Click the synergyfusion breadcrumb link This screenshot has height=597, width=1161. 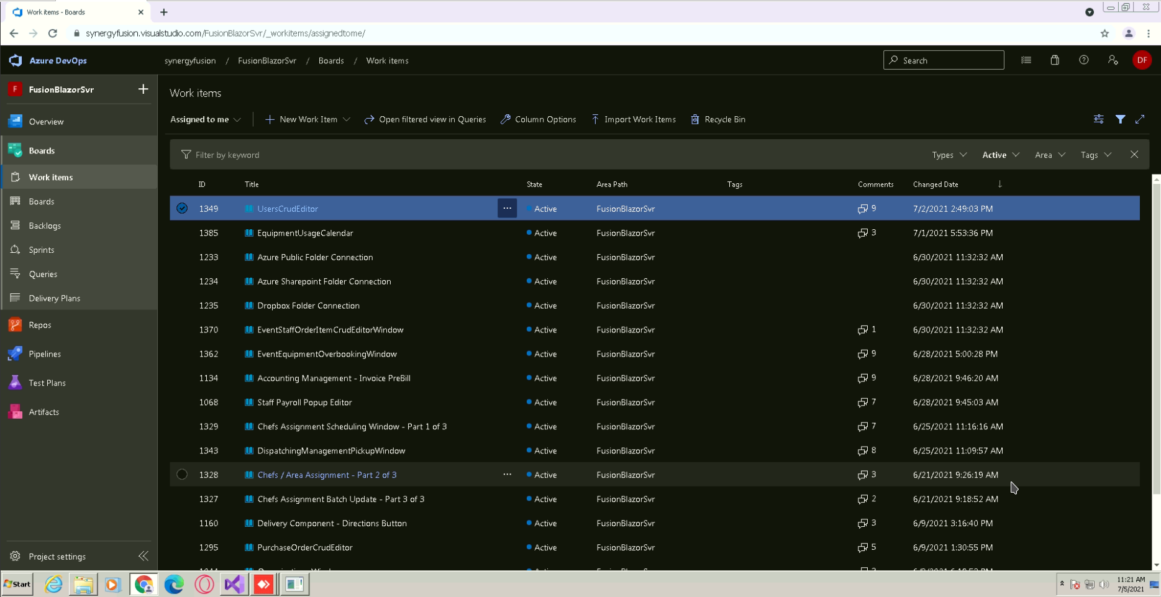tap(190, 61)
